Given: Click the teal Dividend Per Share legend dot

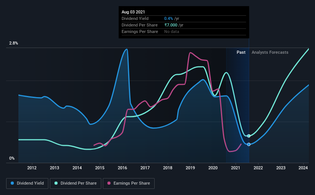Looking at the screenshot, I should 56,183.
